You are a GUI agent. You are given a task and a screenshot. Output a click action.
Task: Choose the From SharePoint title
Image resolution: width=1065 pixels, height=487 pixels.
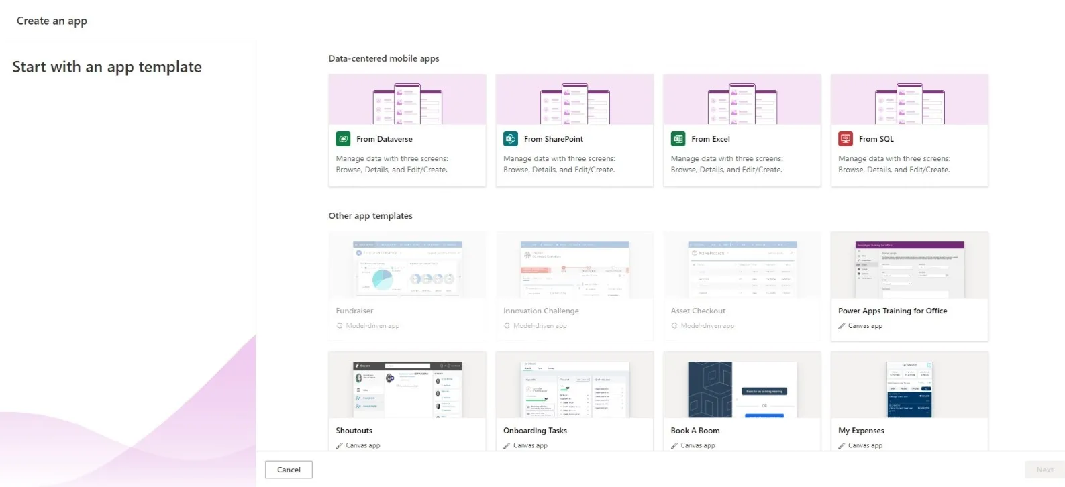coord(554,139)
